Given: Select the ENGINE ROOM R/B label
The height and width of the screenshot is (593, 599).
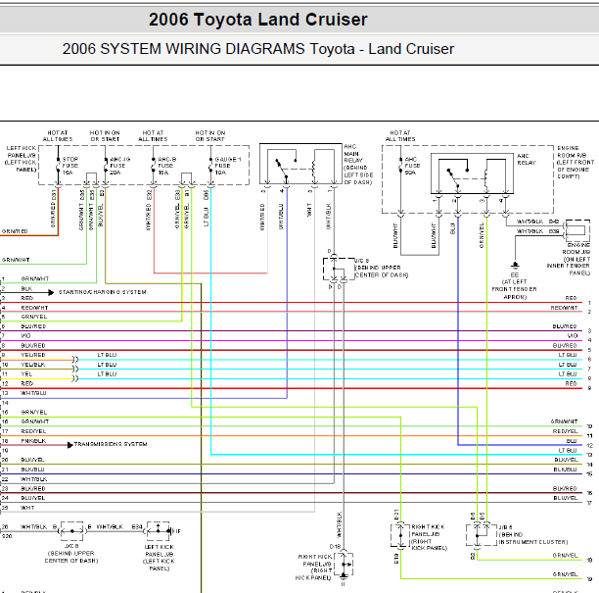Looking at the screenshot, I should coord(576,162).
